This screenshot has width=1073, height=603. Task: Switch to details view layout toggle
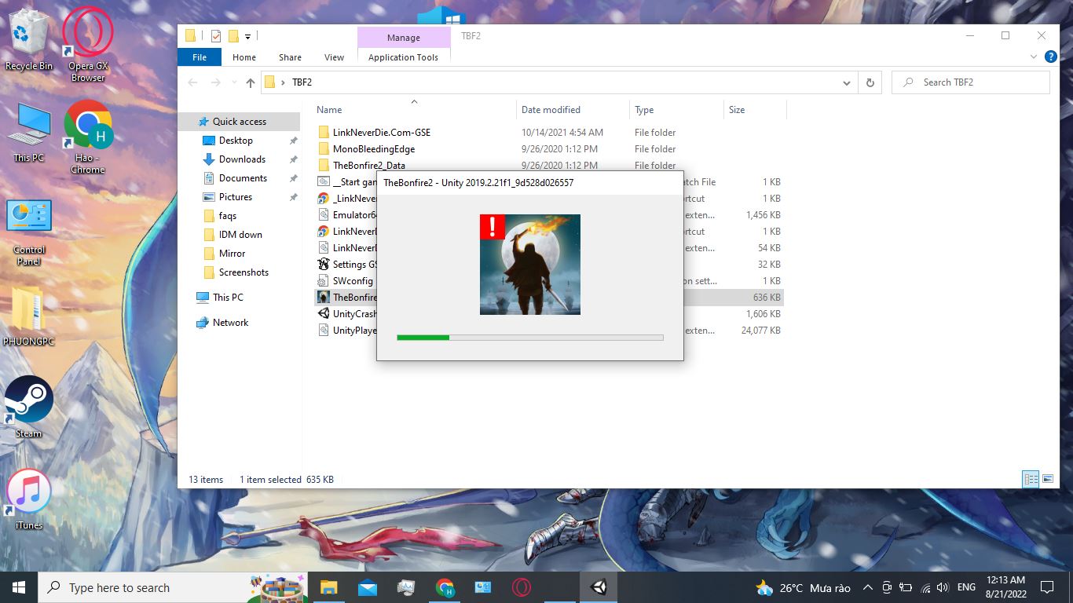pos(1031,479)
